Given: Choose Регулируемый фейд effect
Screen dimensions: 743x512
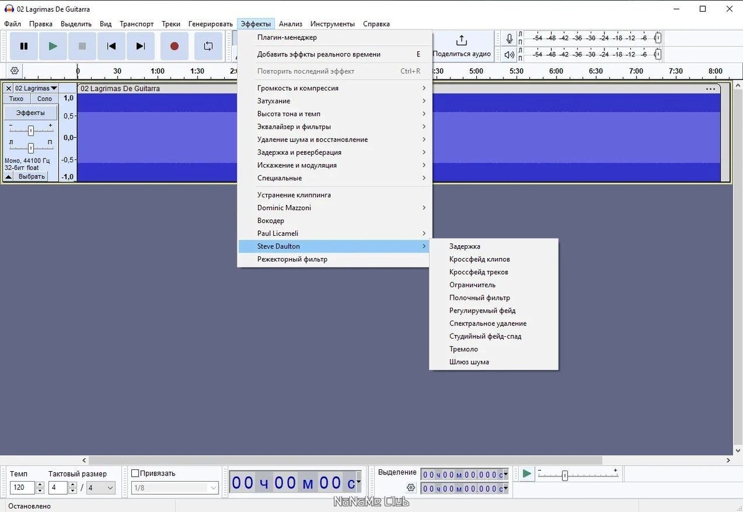Looking at the screenshot, I should click(x=494, y=311).
